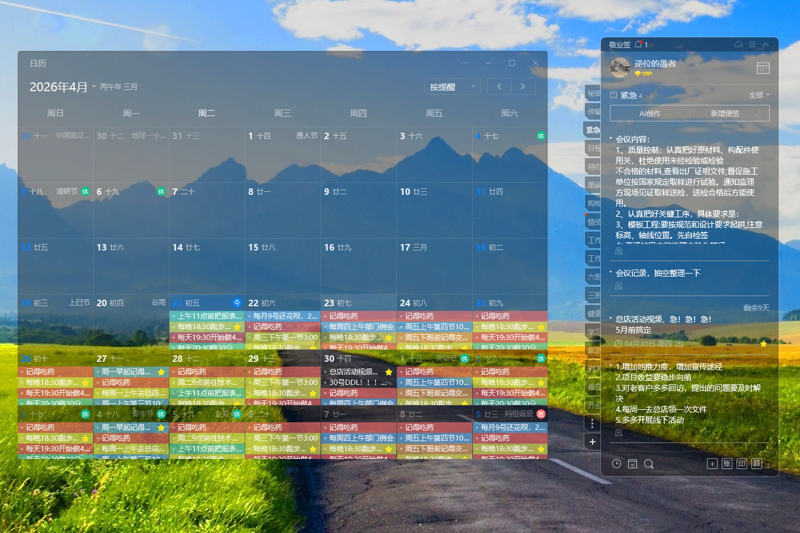Expand the 全部 filter dropdown

(x=759, y=95)
